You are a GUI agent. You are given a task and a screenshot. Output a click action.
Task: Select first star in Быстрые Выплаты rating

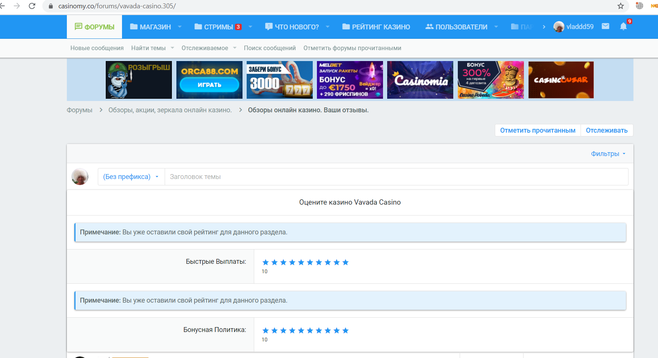tap(266, 262)
